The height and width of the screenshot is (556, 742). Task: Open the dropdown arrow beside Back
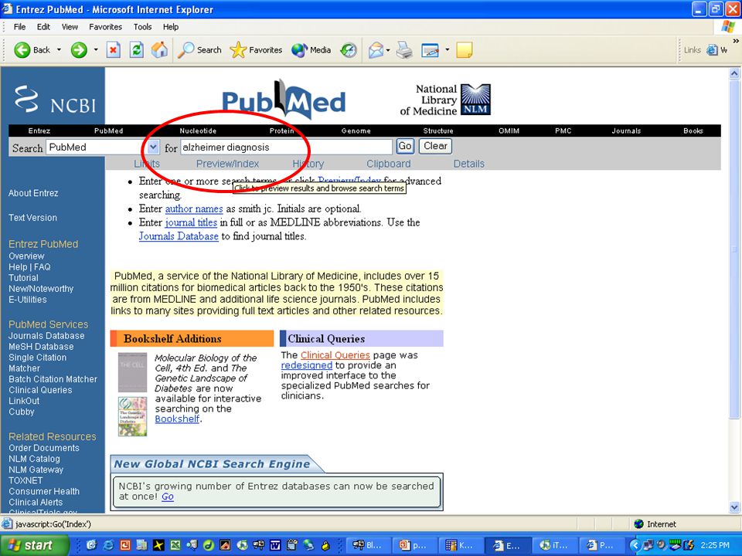pyautogui.click(x=60, y=49)
